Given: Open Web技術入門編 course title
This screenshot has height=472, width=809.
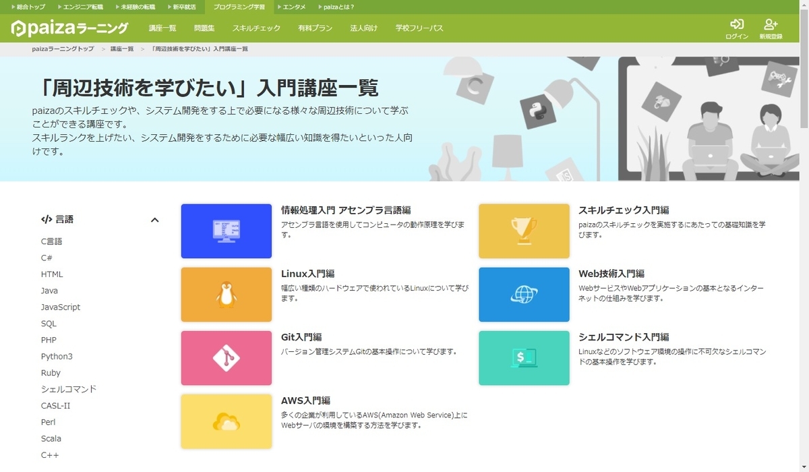Looking at the screenshot, I should tap(611, 274).
